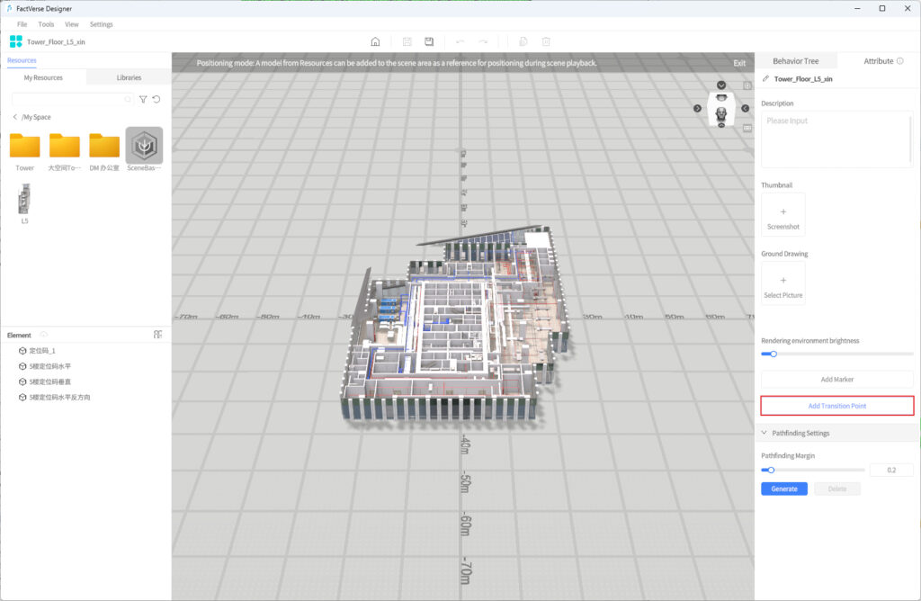Click the scene name Tower_Floor_L5_xin in attribute panel
Image resolution: width=921 pixels, height=601 pixels.
[x=803, y=78]
